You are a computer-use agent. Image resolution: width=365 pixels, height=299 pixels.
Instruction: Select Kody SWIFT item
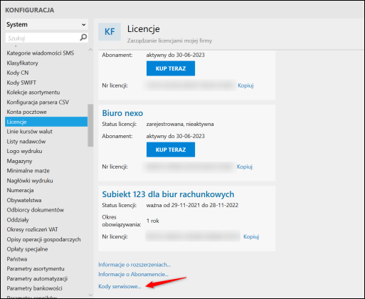tap(21, 83)
